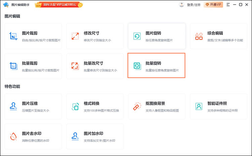
Task: Open the 修改尺寸 title text
Action: tap(91, 33)
